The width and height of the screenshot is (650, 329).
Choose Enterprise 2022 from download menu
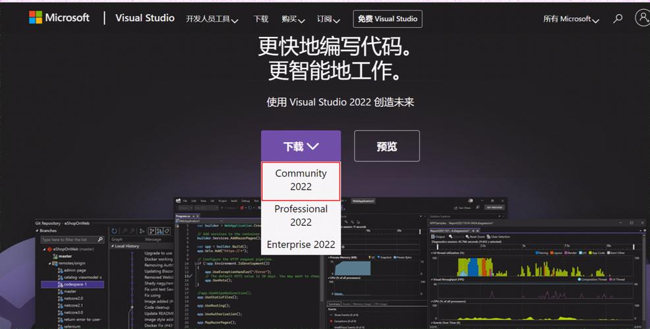[301, 245]
